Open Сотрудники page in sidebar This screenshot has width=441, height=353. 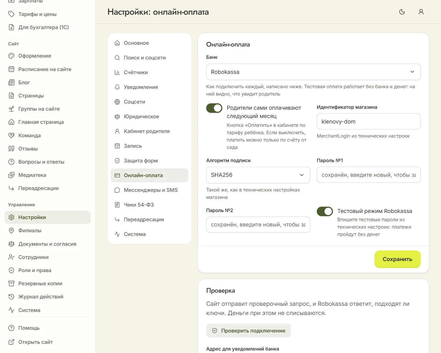[47, 257]
